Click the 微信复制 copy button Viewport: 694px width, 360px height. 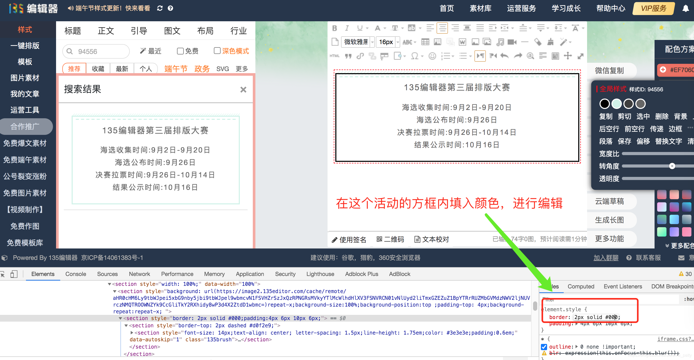pyautogui.click(x=609, y=71)
